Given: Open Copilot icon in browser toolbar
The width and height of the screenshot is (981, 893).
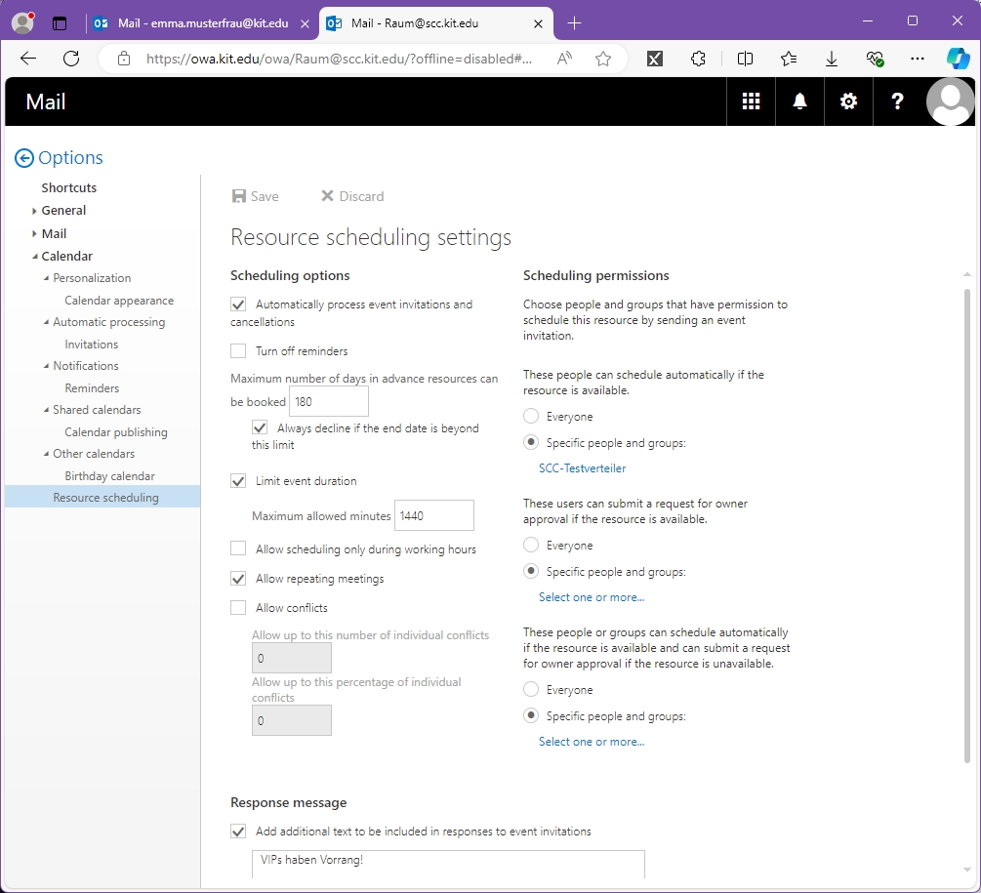Looking at the screenshot, I should click(958, 59).
